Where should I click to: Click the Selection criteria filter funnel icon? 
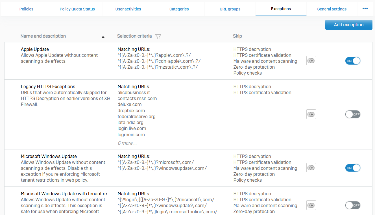coord(158,36)
